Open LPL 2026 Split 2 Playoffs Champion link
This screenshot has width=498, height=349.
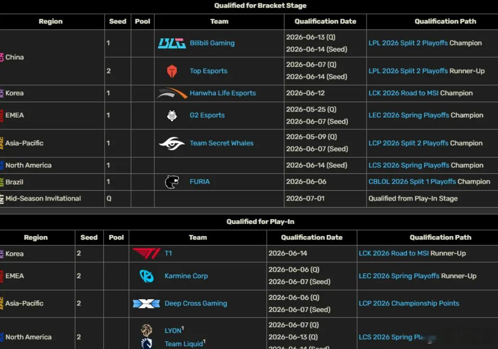pos(408,43)
